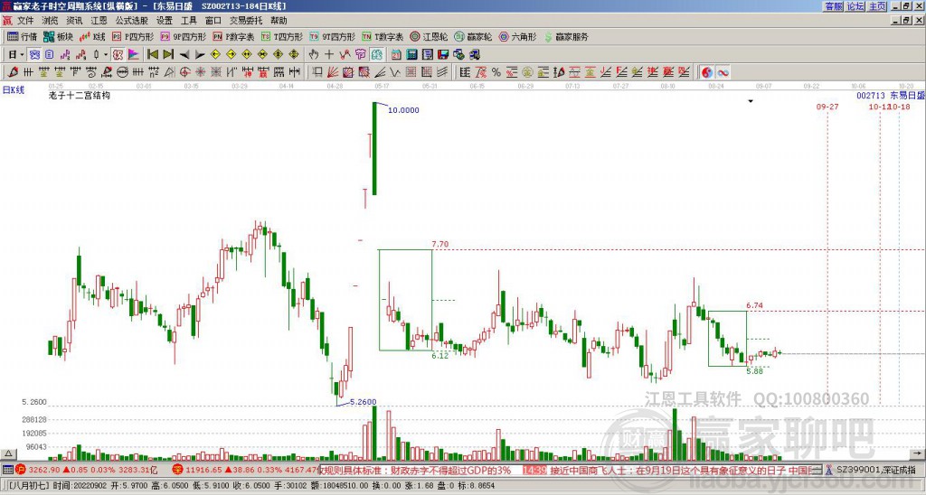Select the hand pan tool

314,55
